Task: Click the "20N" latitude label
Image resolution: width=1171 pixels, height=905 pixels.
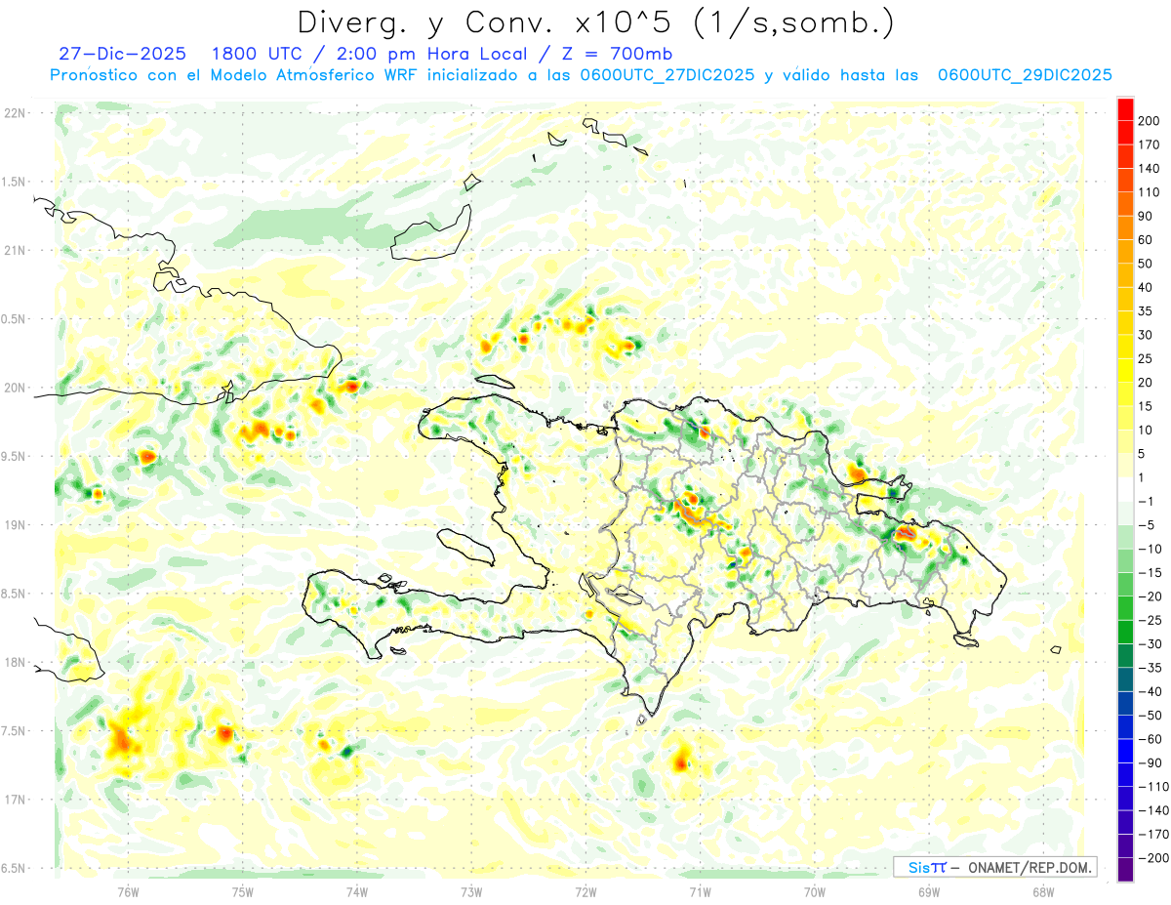Action: (15, 388)
